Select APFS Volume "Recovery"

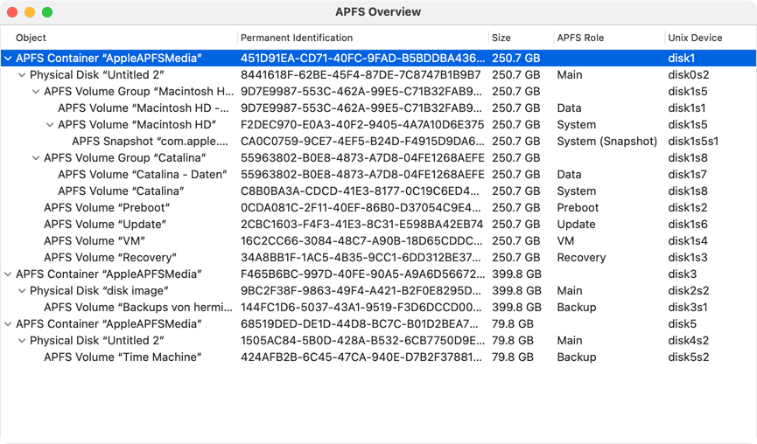click(x=378, y=258)
